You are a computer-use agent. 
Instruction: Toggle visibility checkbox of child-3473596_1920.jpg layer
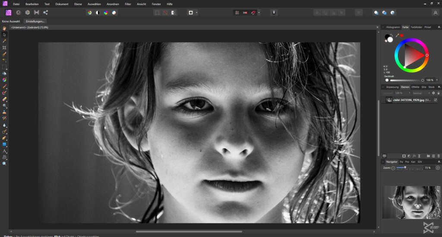[435, 100]
